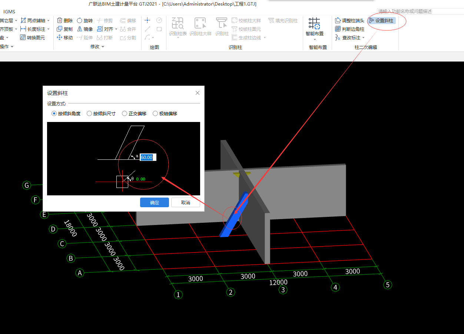Click the 删除 (delete) tool icon

(60, 20)
